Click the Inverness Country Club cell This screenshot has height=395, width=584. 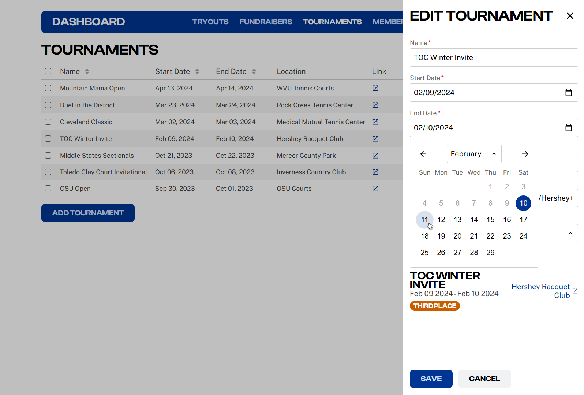(311, 172)
